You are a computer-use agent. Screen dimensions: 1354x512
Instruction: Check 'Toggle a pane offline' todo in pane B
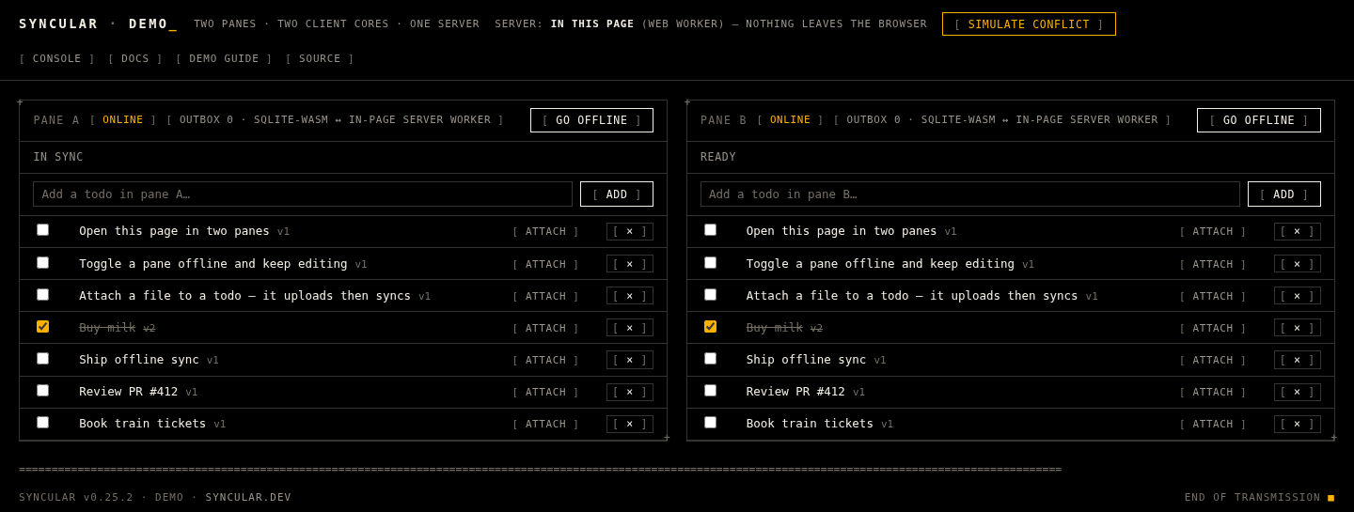710,263
